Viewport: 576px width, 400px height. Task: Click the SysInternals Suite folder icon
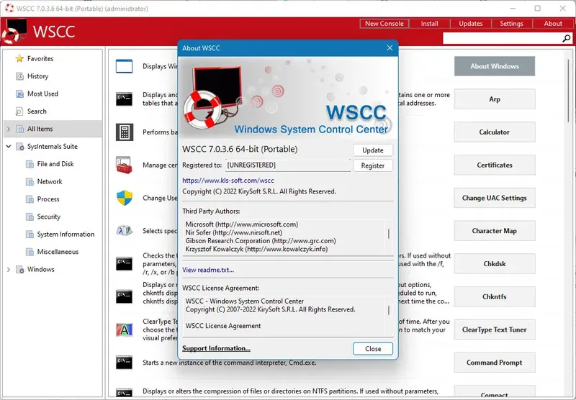[x=19, y=147]
